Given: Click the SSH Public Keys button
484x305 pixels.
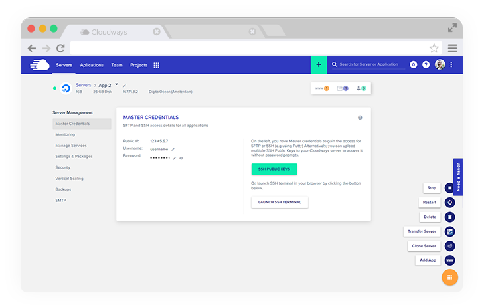Looking at the screenshot, I should click(274, 169).
